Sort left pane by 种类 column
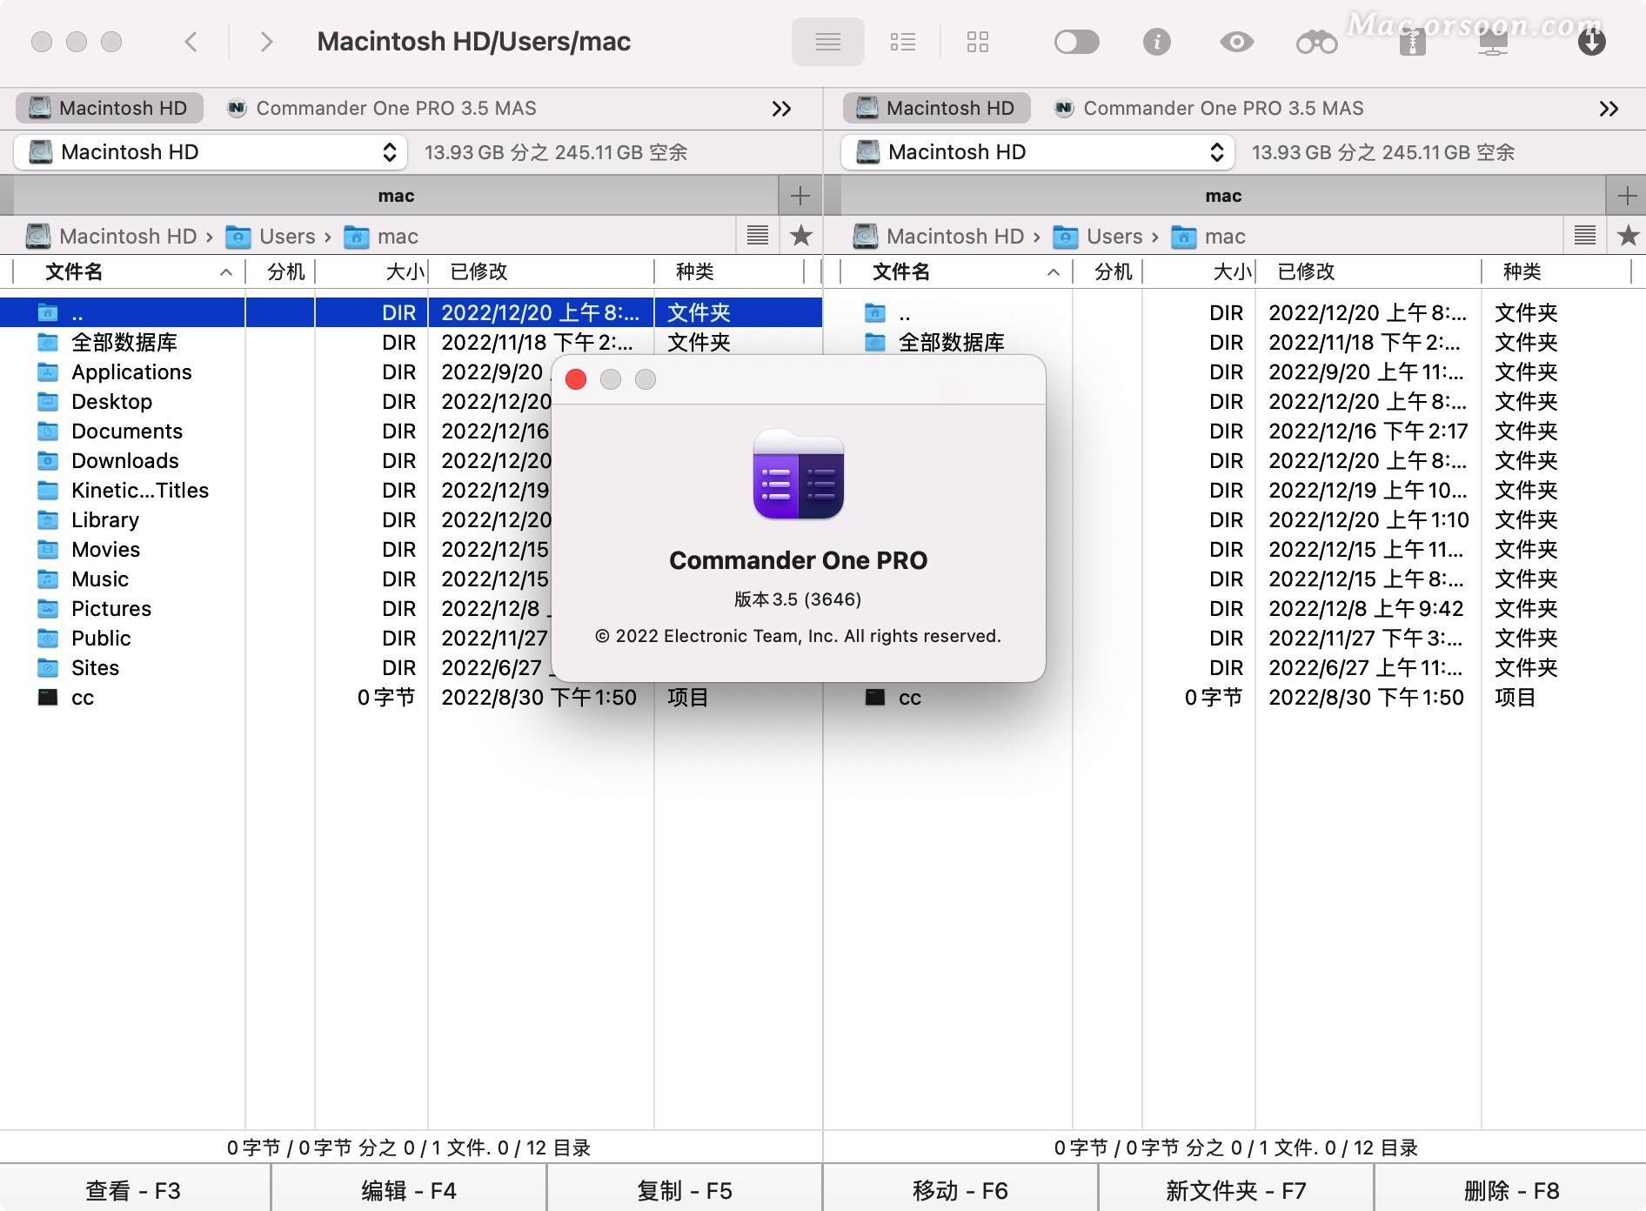 pos(729,272)
